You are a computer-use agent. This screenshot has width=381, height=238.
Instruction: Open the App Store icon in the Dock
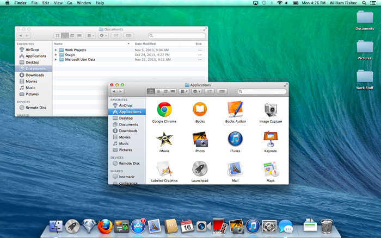138,226
